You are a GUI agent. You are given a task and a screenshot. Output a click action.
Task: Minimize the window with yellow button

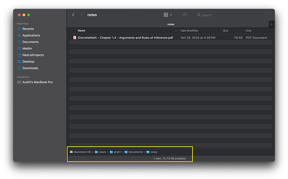click(24, 15)
